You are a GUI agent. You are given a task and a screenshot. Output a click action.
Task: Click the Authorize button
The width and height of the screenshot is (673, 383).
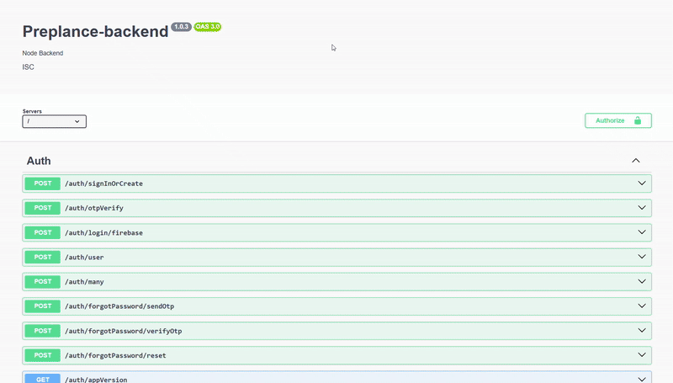coord(618,120)
